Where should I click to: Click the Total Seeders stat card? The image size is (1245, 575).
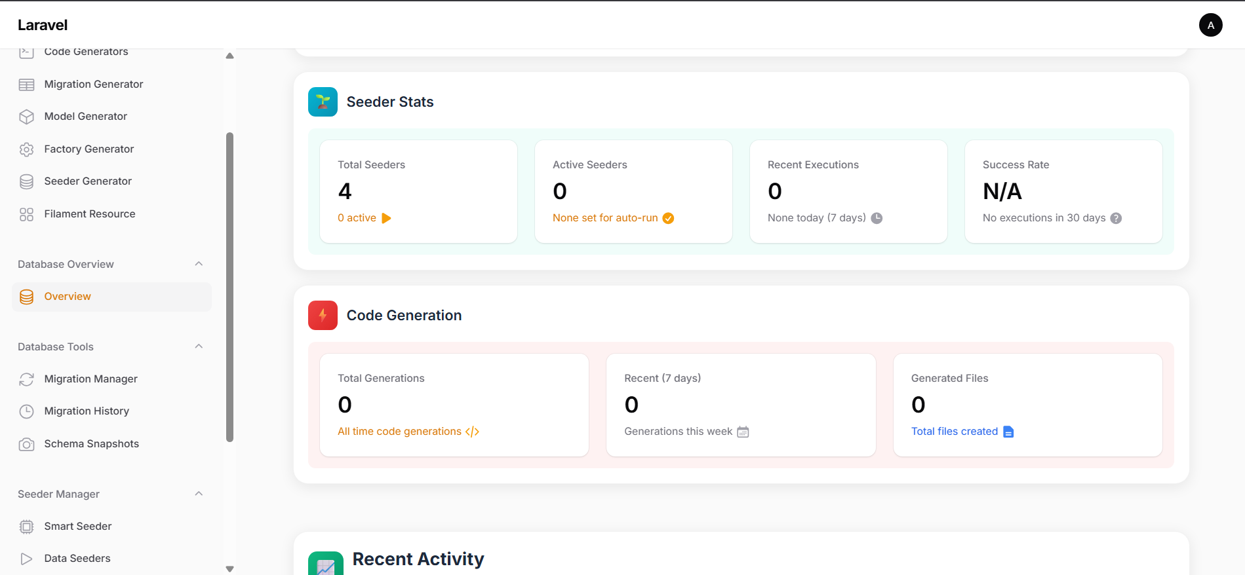coord(418,191)
